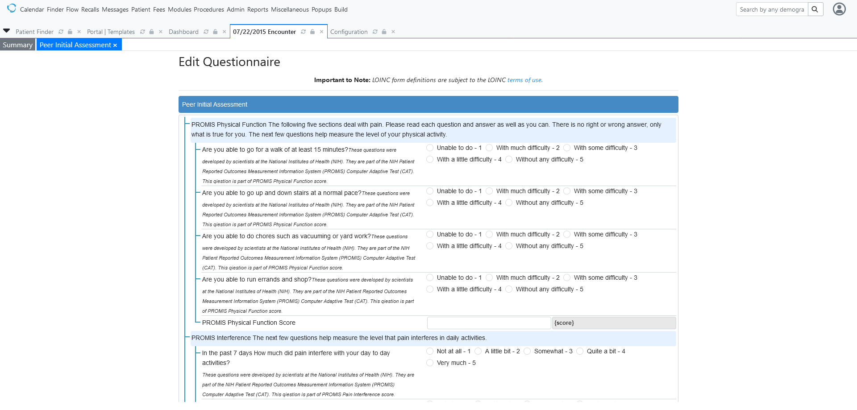The height and width of the screenshot is (410, 857).
Task: Open the Procedures menu
Action: coord(209,9)
